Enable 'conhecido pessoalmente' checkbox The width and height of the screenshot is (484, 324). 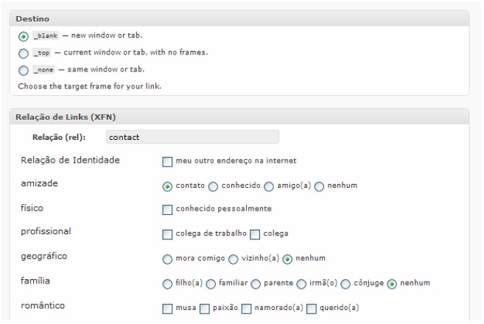coord(167,210)
